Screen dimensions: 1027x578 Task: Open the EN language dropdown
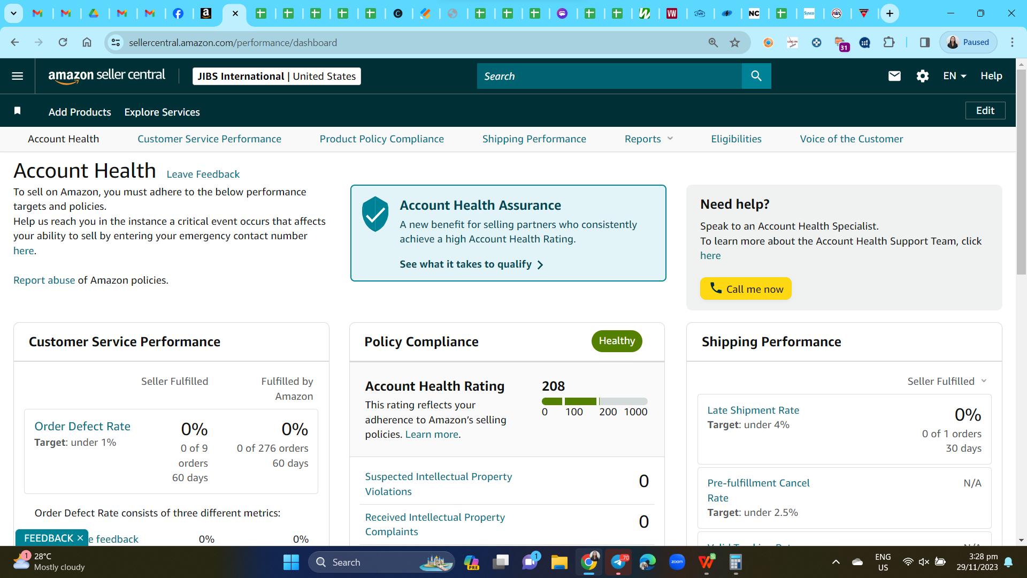[955, 76]
